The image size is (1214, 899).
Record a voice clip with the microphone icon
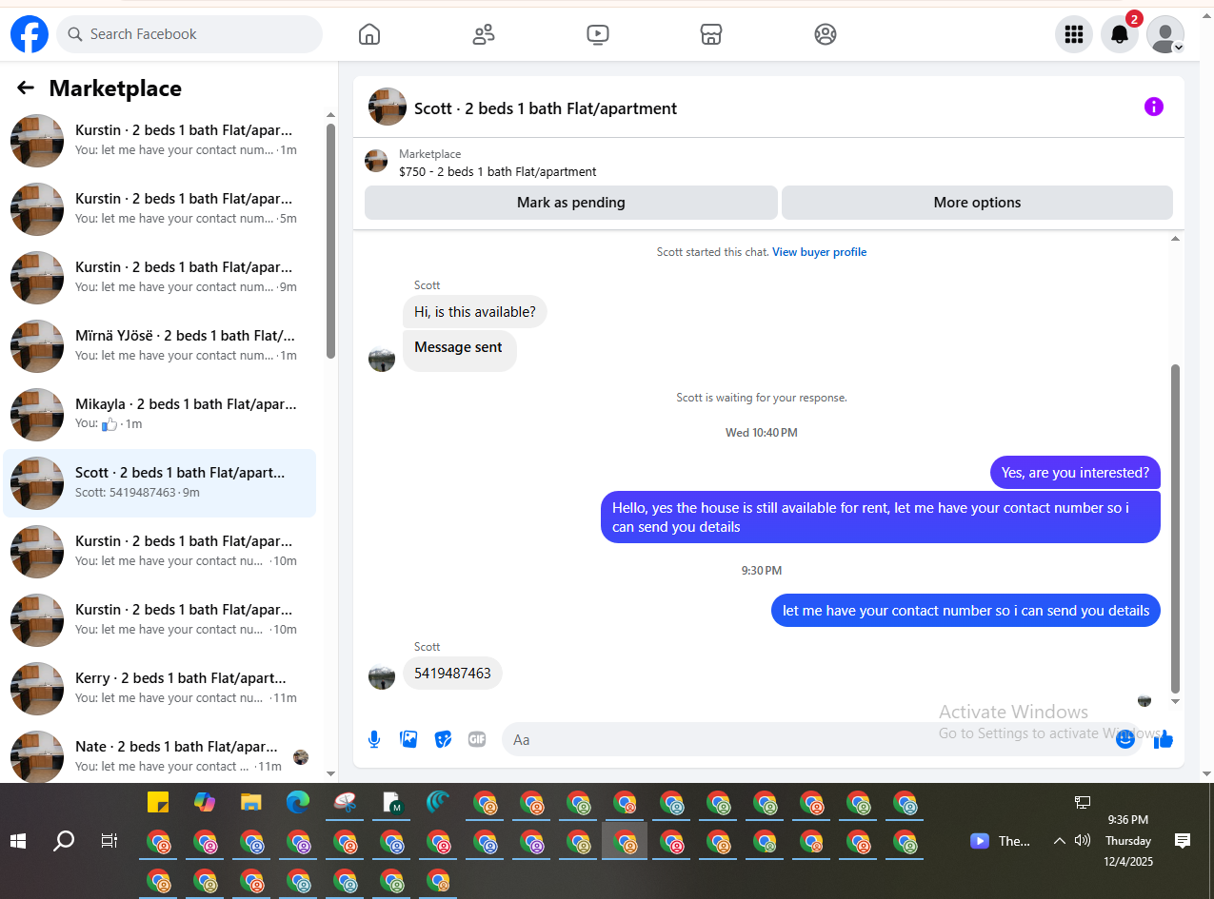click(x=374, y=739)
